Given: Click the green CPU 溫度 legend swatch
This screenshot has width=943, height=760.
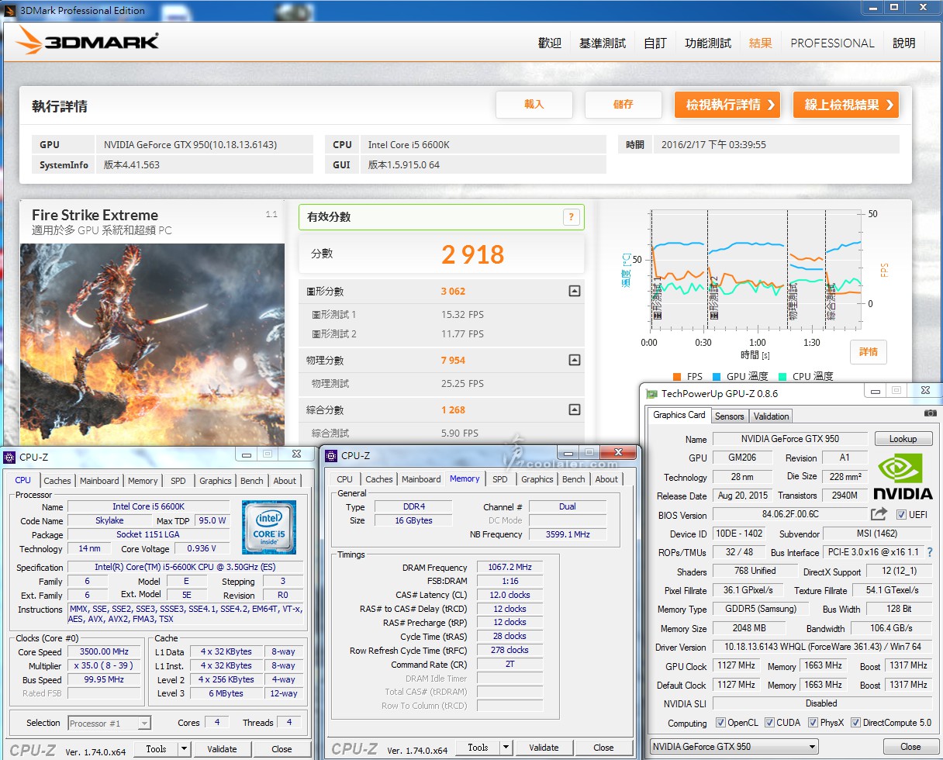Looking at the screenshot, I should click(x=782, y=377).
